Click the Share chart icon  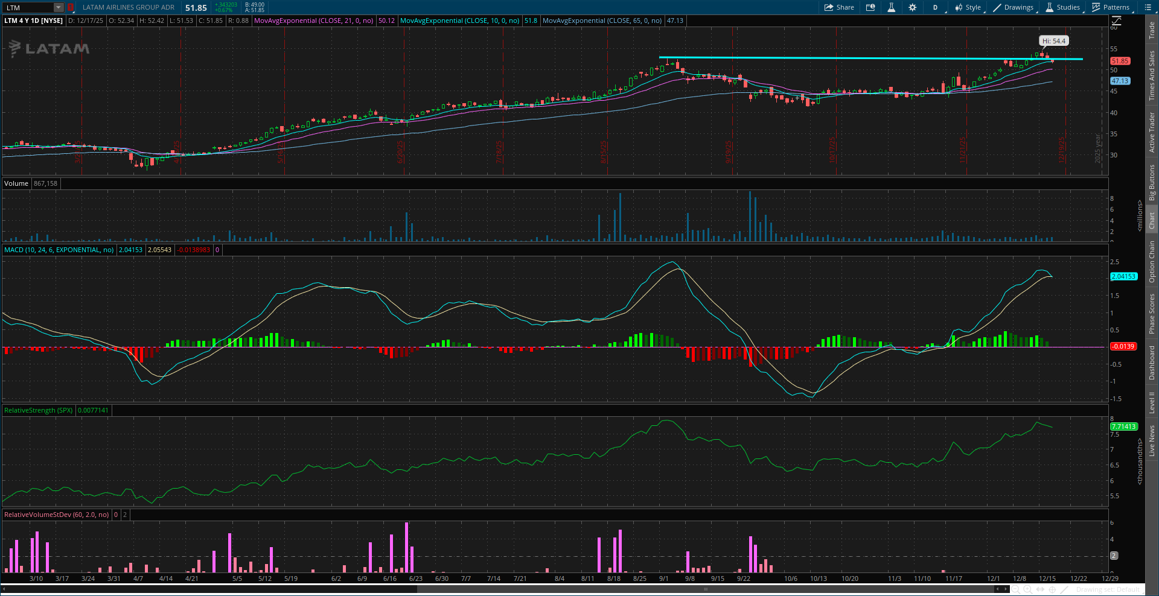pyautogui.click(x=839, y=7)
